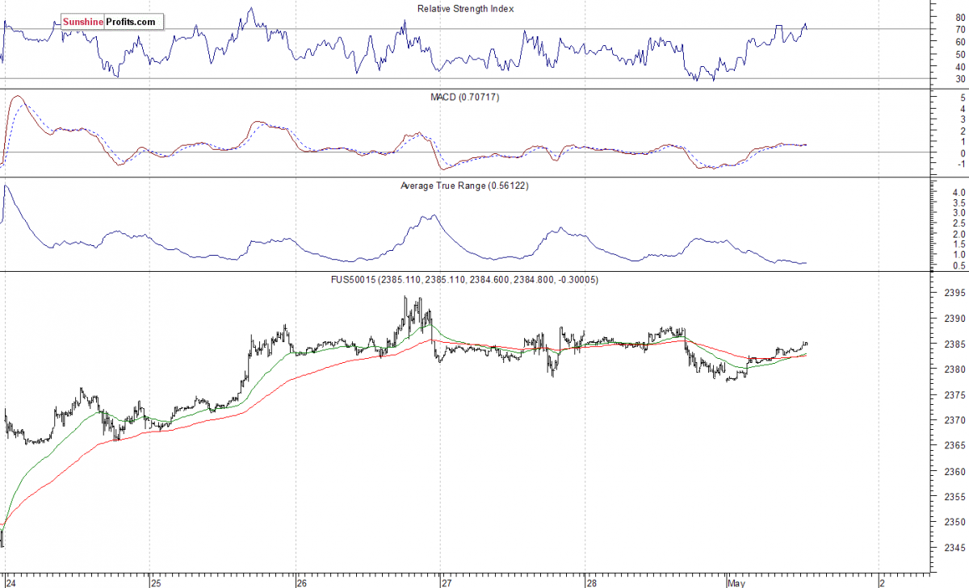Select the May label on time axis
The width and height of the screenshot is (969, 588).
[x=736, y=581]
